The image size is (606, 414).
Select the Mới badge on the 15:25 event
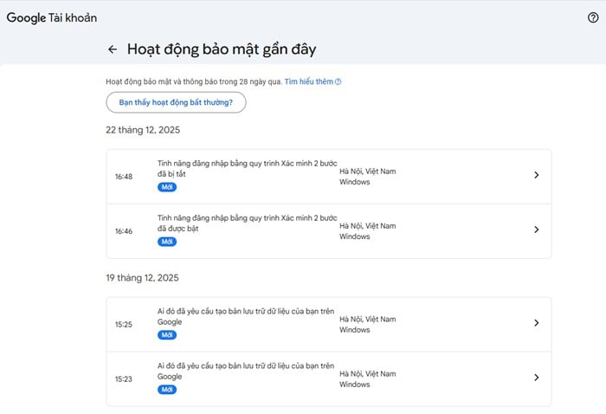pyautogui.click(x=167, y=335)
